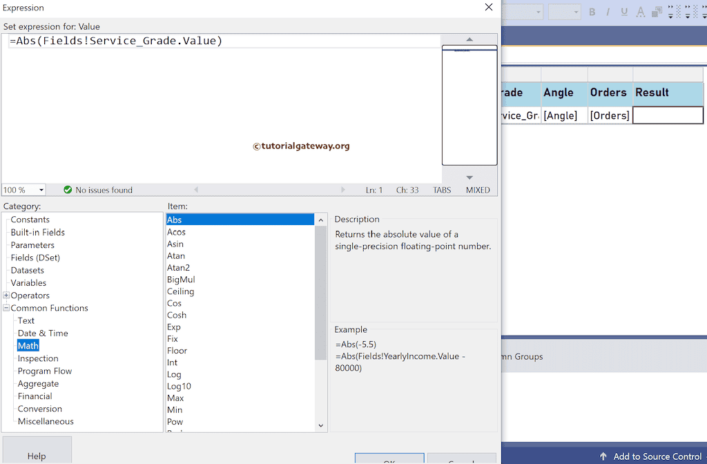Select the Log10 function item
707x464 pixels.
[x=240, y=386]
